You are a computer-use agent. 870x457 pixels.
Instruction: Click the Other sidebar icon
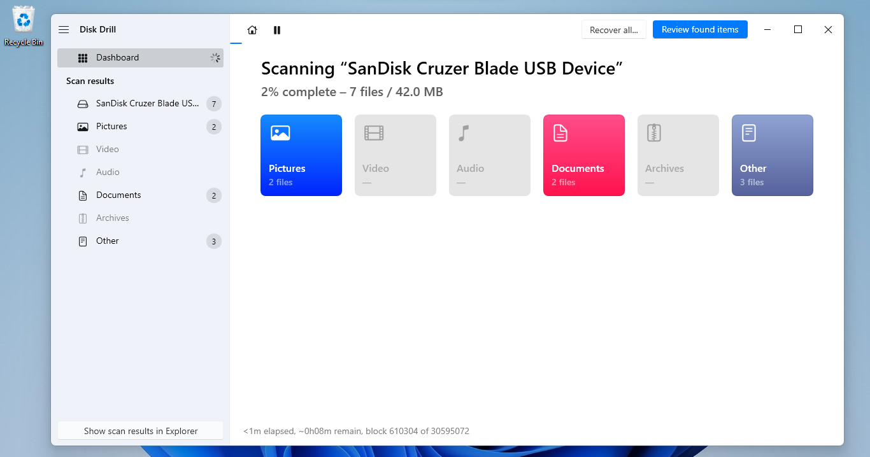click(x=83, y=241)
